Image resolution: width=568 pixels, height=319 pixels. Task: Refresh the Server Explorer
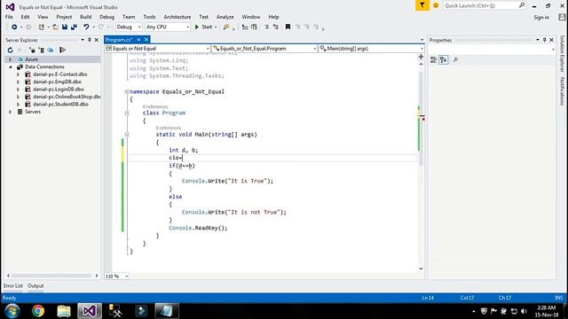[x=10, y=51]
